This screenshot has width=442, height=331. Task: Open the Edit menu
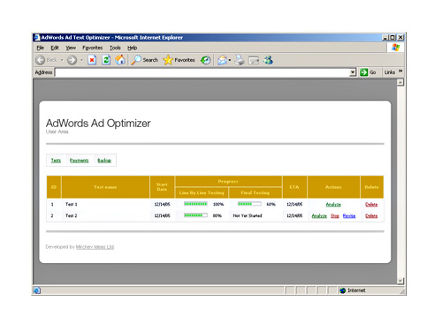(x=55, y=48)
